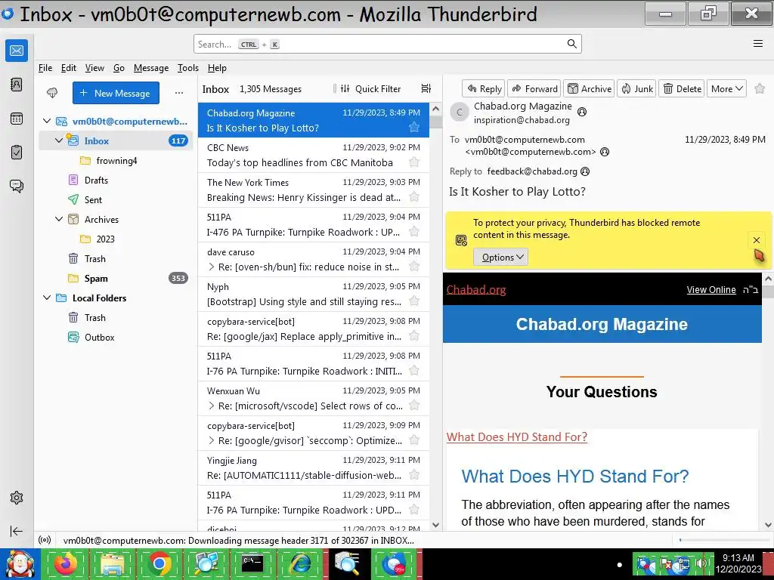Toggle star on Nyph Bootstrap message
This screenshot has height=580, width=774.
tap(414, 301)
